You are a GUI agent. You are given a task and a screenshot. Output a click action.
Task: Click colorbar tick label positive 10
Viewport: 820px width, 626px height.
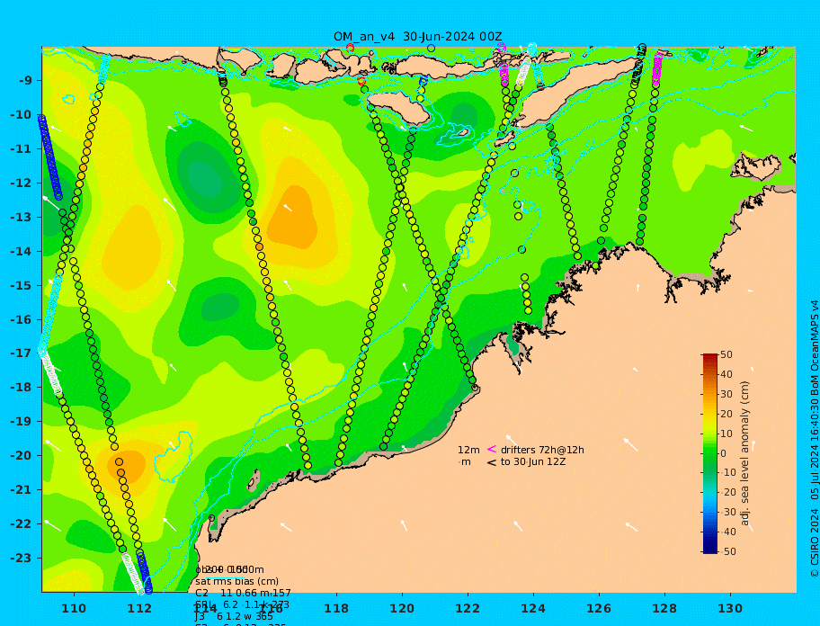coord(726,434)
